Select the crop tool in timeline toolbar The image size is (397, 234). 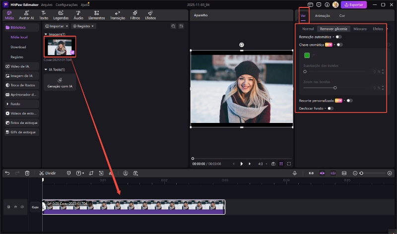click(x=91, y=173)
